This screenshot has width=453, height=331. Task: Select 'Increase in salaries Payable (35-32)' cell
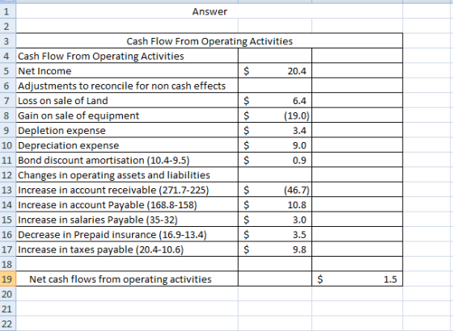(127, 220)
